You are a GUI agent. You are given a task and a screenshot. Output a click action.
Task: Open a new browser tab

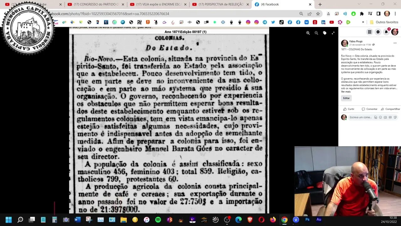pyautogui.click(x=320, y=4)
